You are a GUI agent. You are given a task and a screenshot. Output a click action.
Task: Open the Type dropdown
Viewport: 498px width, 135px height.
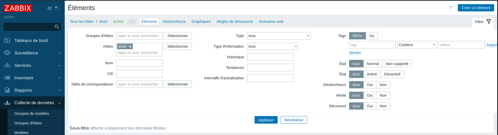(279, 36)
